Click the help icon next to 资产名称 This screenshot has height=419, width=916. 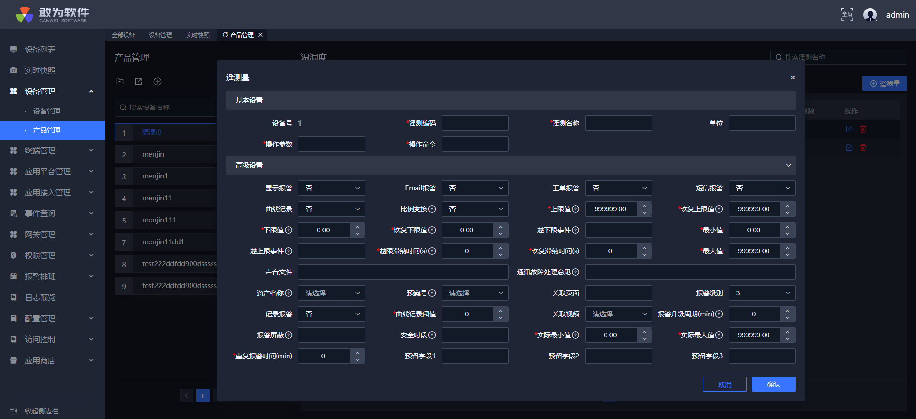pyautogui.click(x=288, y=293)
